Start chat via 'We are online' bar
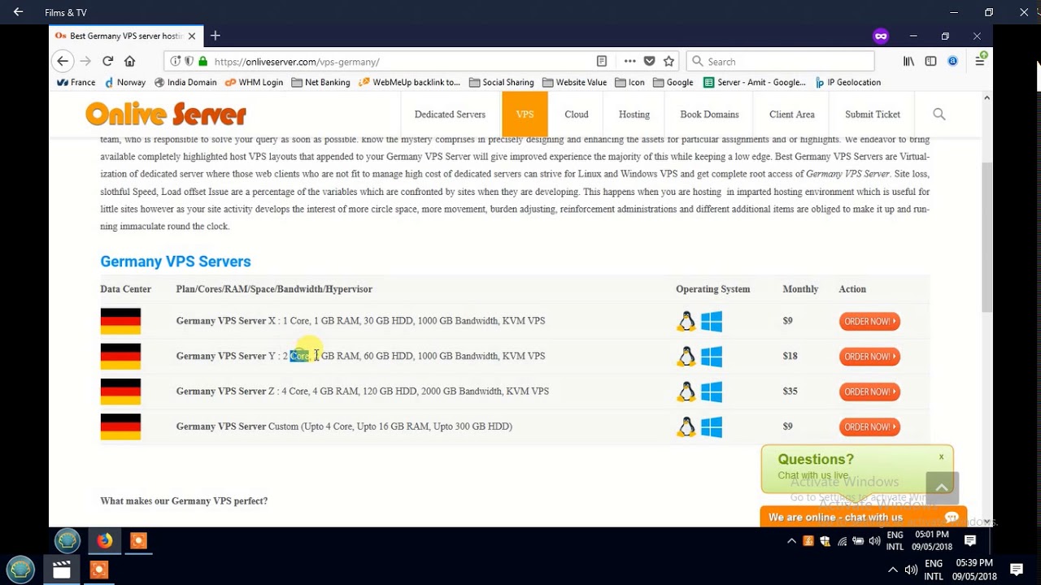 [x=863, y=517]
